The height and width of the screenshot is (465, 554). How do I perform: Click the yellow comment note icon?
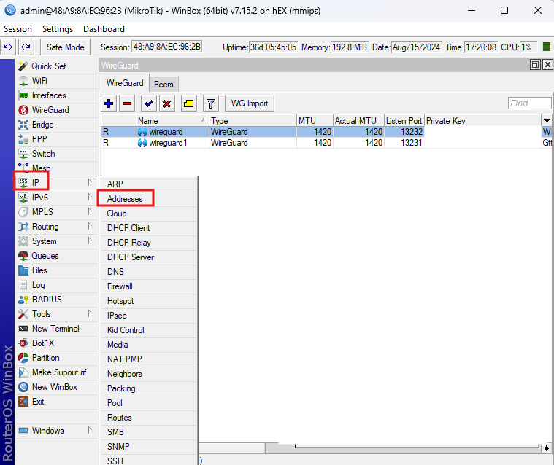coord(188,103)
